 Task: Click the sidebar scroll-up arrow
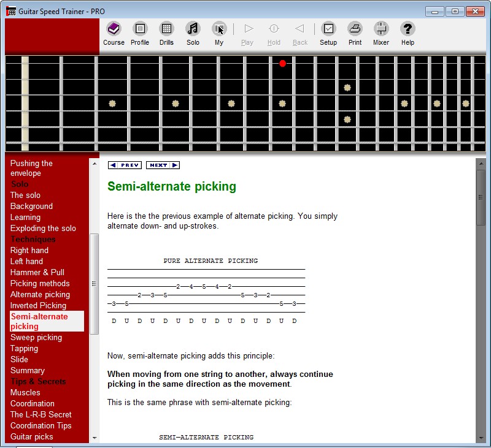[x=95, y=164]
